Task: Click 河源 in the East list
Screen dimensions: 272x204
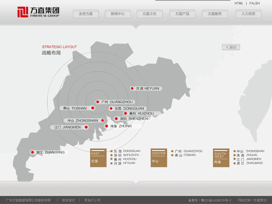Action: click(x=123, y=163)
